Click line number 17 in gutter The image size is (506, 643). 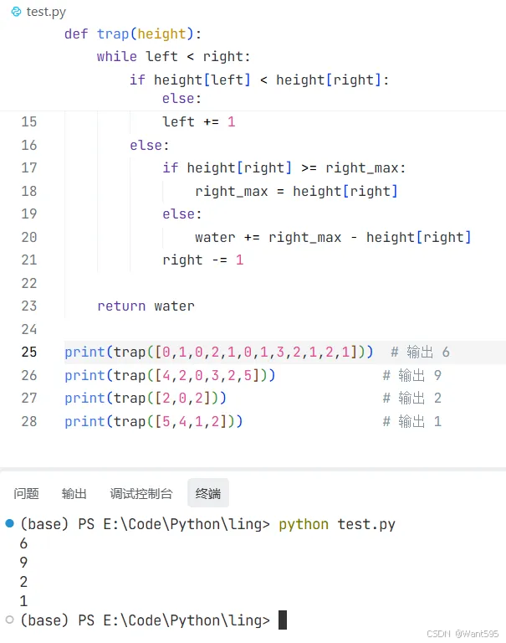[x=29, y=167]
